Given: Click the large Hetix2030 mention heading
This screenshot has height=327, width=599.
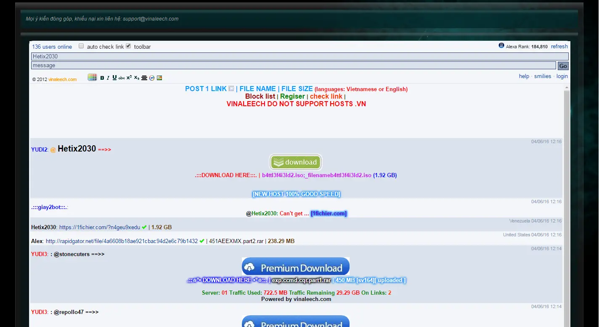Looking at the screenshot, I should [77, 149].
